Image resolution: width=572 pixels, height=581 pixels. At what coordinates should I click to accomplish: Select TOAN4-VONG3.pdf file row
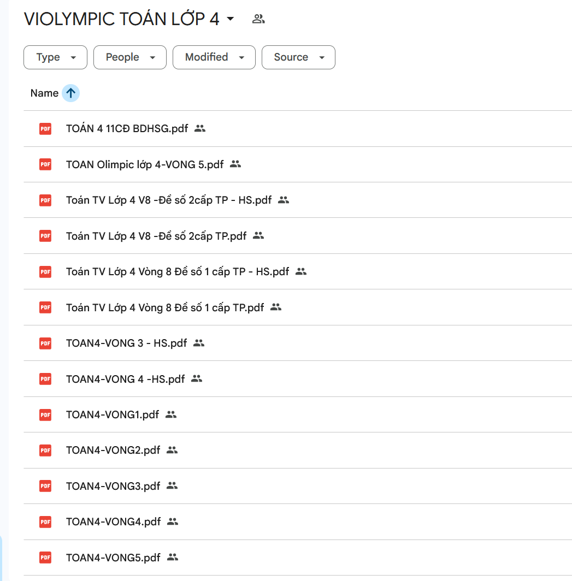click(x=113, y=486)
